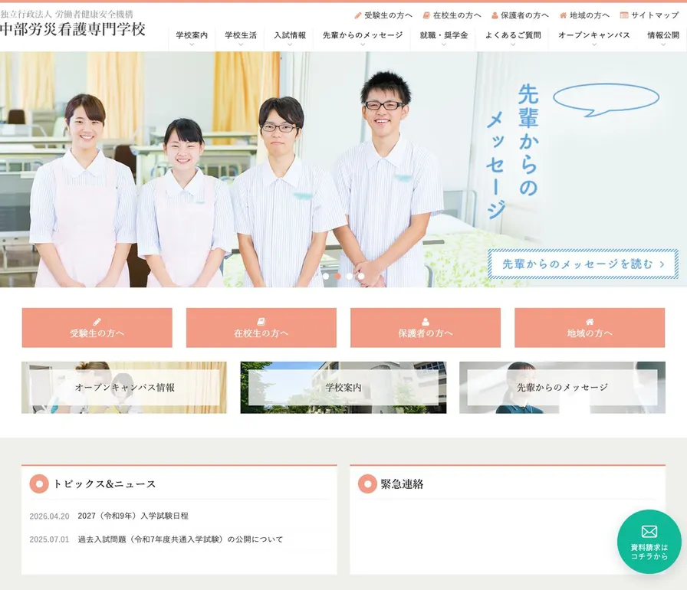The image size is (687, 590).
Task: Expand the chevron under 情報公開 menu
Action: (x=663, y=44)
